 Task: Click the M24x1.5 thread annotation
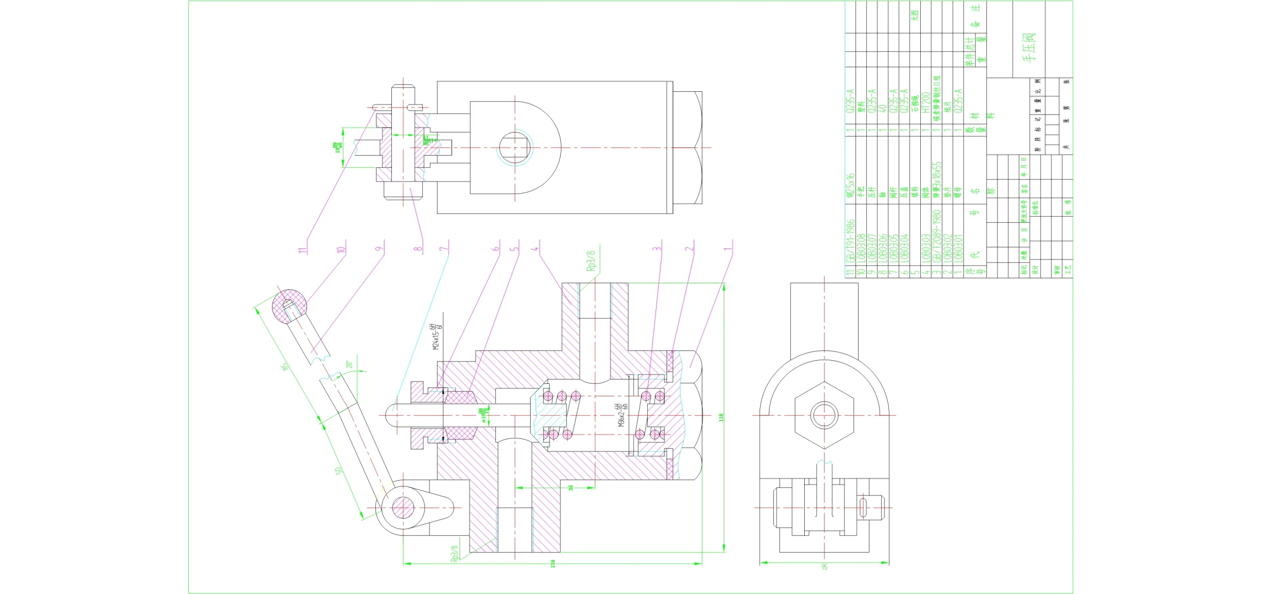pyautogui.click(x=435, y=336)
